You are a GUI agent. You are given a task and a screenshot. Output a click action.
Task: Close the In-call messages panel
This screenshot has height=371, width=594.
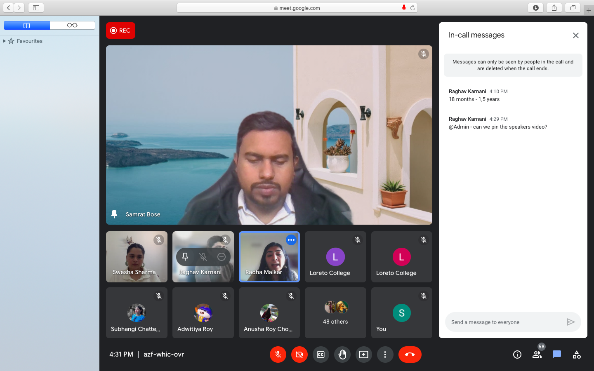pos(576,35)
